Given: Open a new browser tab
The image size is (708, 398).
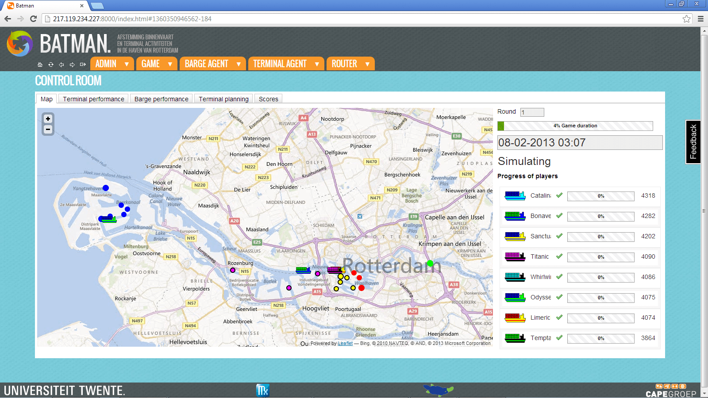Looking at the screenshot, I should 97,6.
